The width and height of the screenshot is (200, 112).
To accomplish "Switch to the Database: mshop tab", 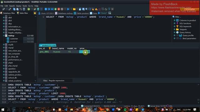I will tap(64, 13).
